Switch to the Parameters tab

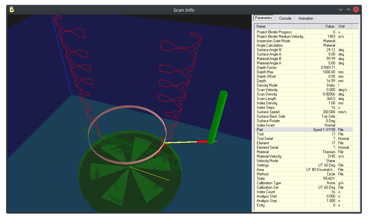point(264,18)
